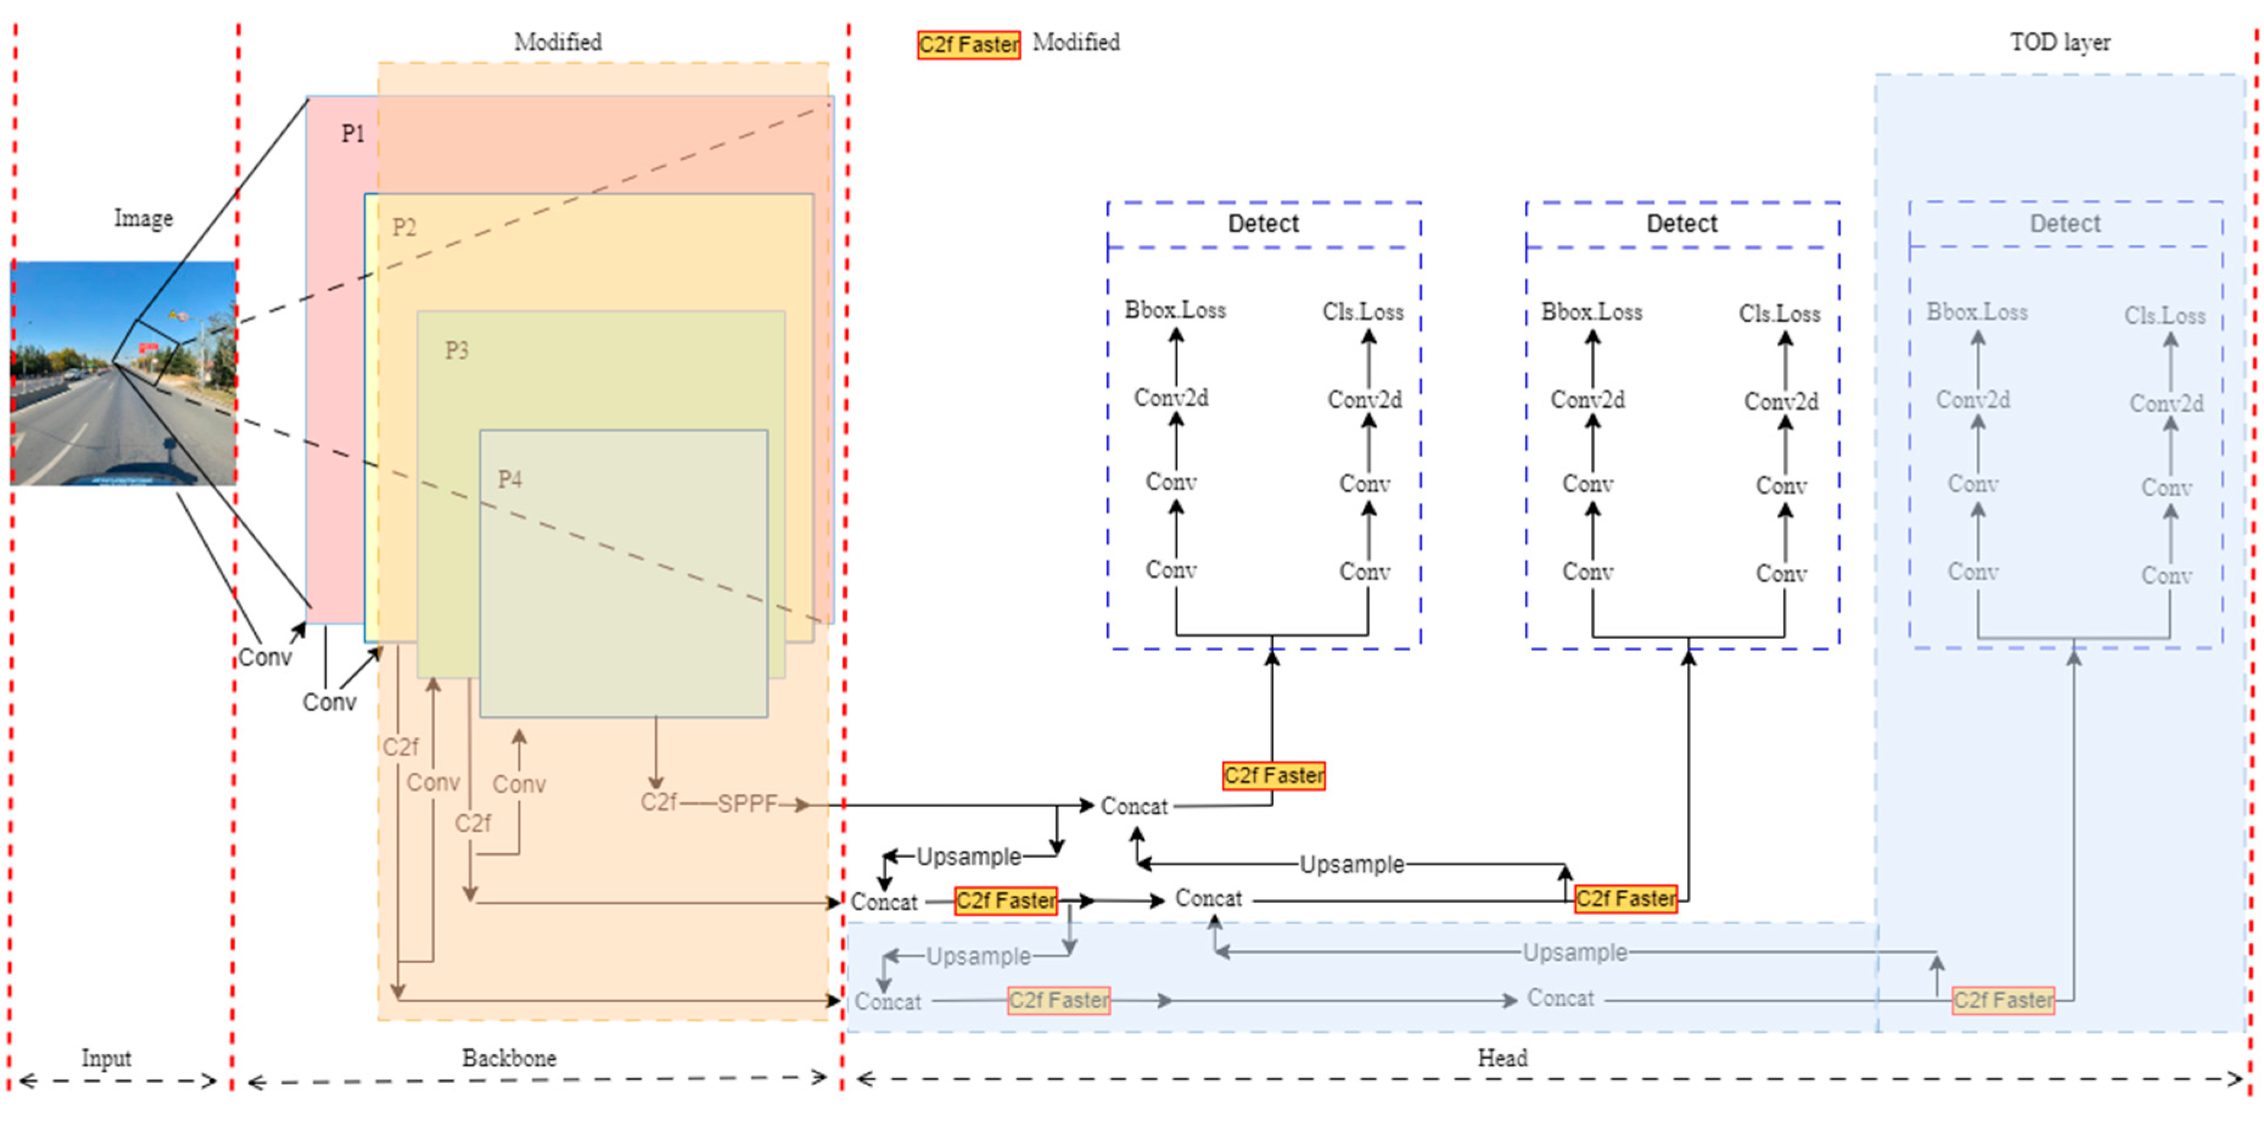This screenshot has width=2264, height=1127.
Task: Click the Backbone section label
Action: 509,1058
